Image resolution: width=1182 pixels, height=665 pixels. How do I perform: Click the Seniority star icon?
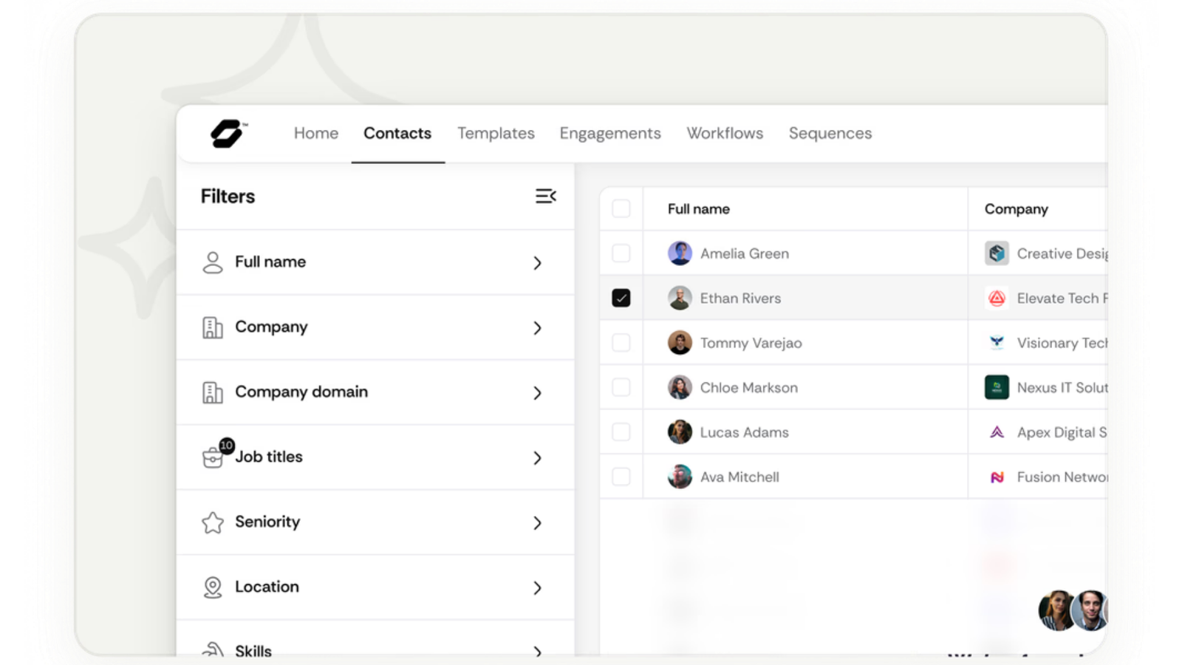(213, 522)
